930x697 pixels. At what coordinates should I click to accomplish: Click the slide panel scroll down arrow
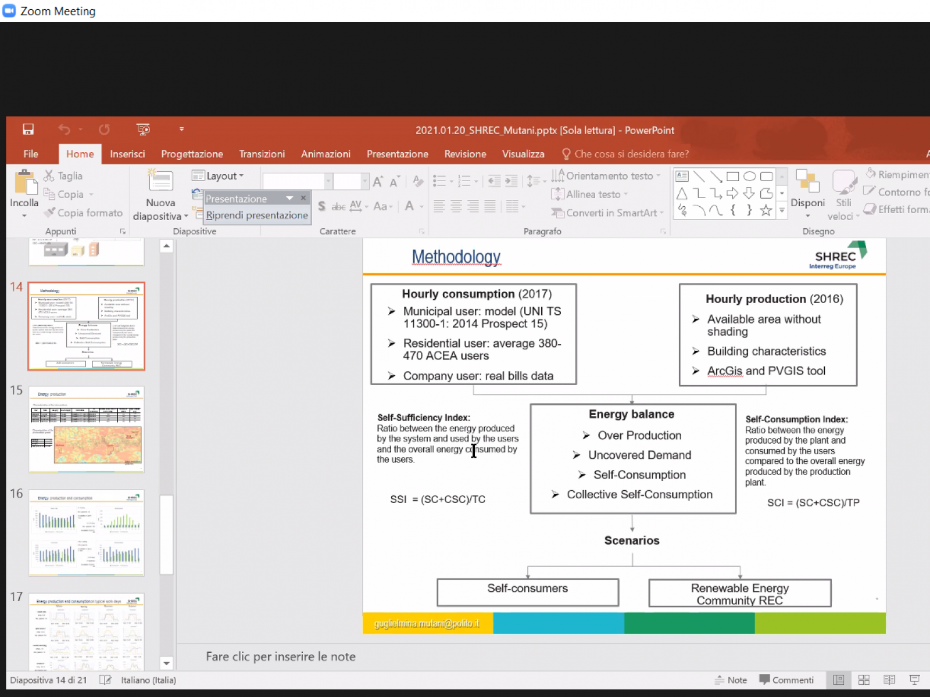[166, 663]
